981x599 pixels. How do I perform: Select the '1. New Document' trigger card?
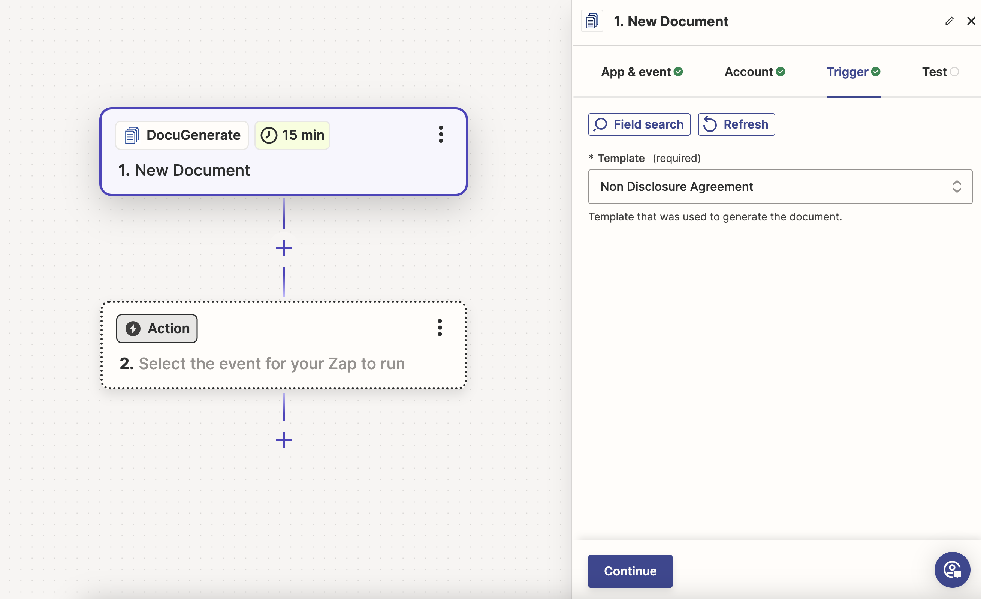(283, 152)
